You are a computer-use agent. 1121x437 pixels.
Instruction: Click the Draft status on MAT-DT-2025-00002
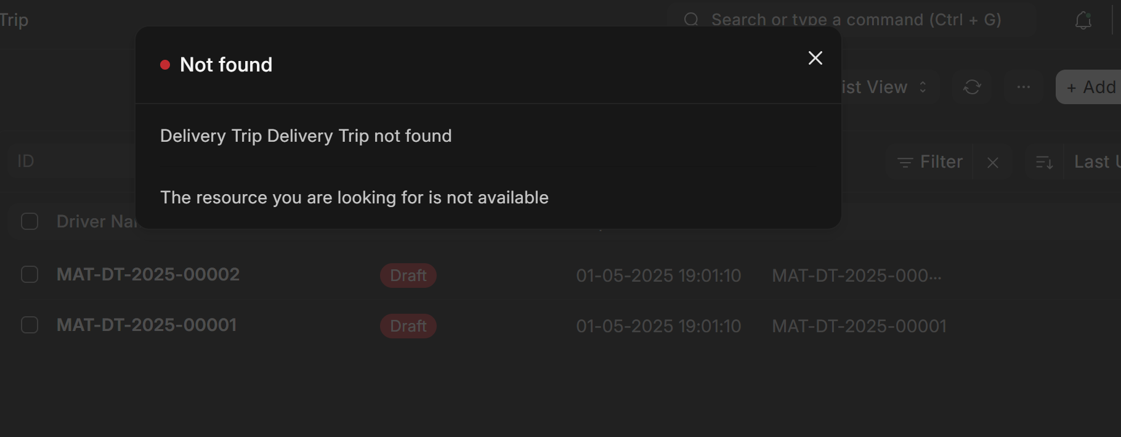tap(408, 276)
